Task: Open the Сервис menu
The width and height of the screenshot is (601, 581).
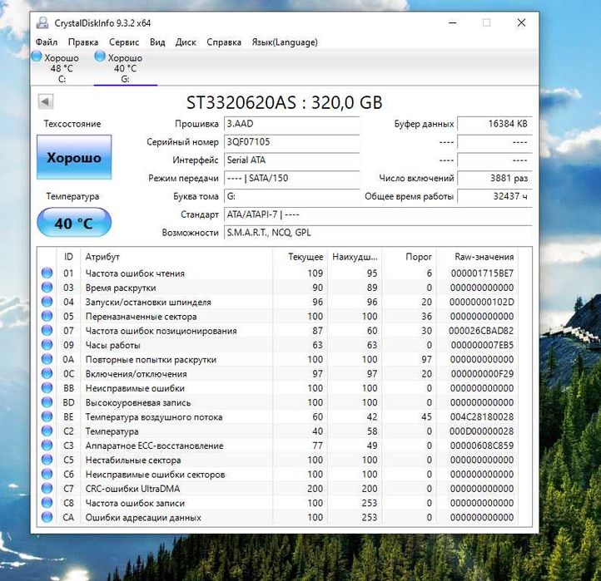Action: [x=124, y=42]
